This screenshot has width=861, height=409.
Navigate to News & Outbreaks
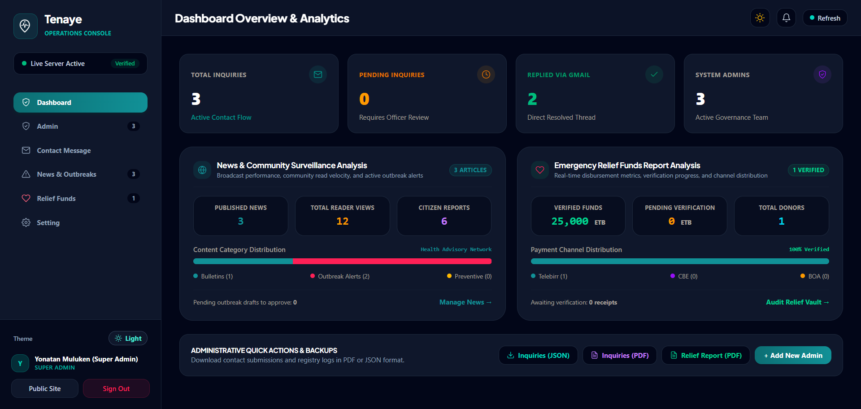(x=80, y=174)
